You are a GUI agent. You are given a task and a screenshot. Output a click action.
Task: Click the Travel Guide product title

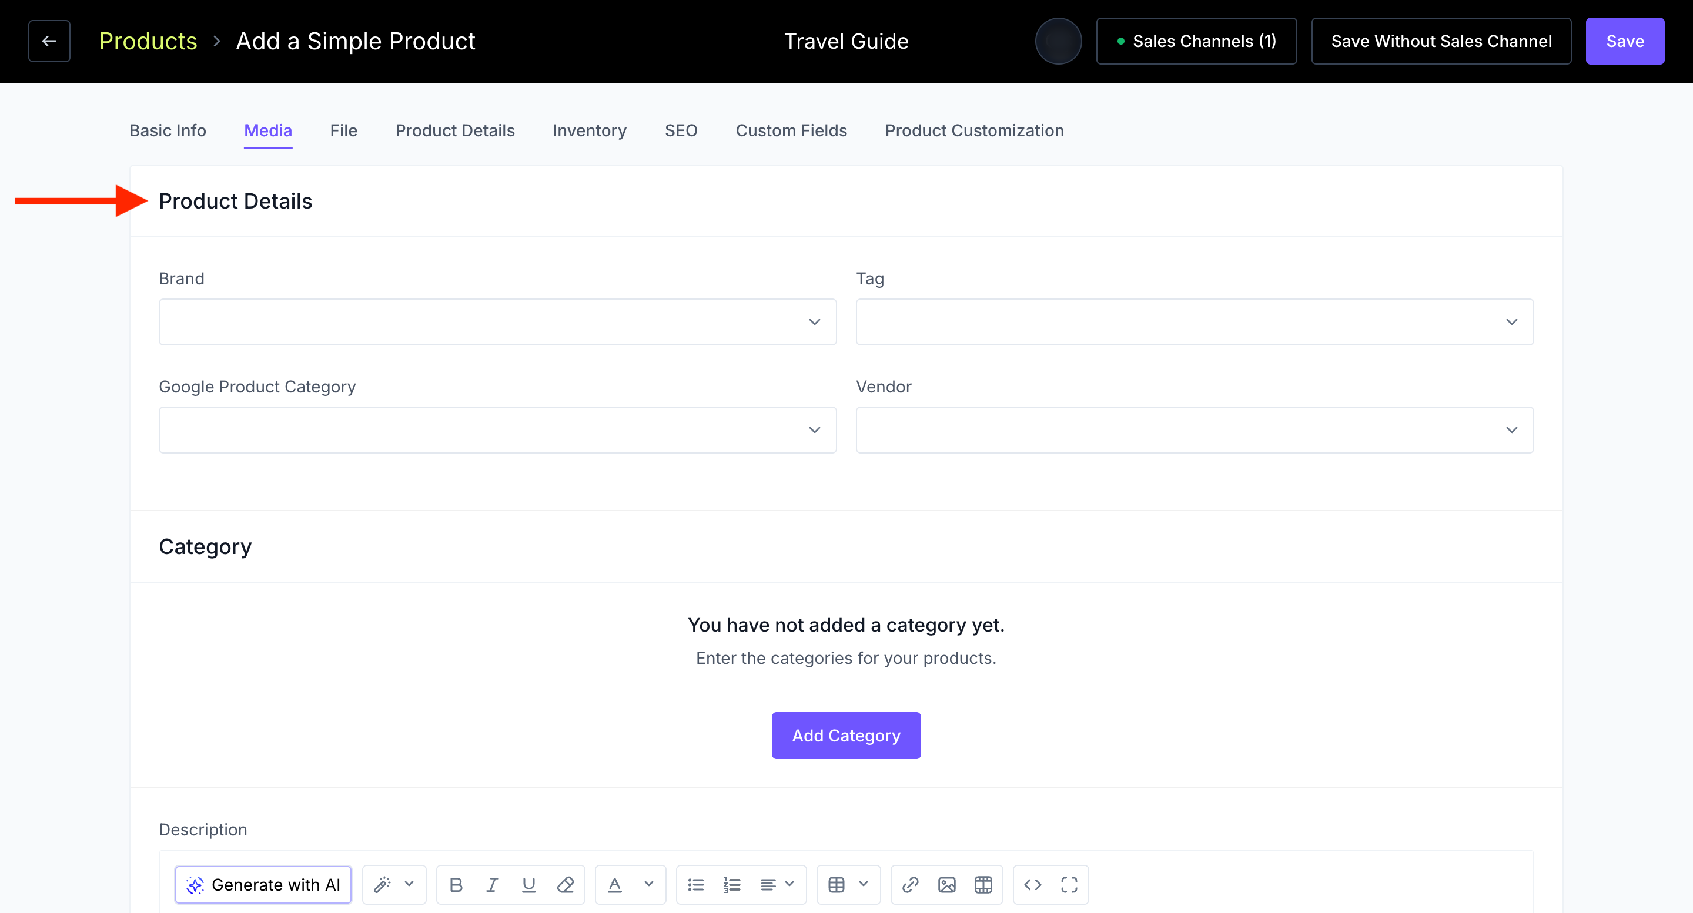click(846, 41)
